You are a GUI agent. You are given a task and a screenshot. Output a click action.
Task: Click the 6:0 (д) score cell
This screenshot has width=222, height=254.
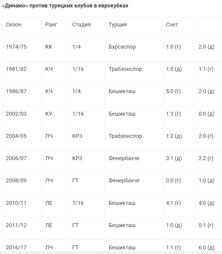(x=206, y=248)
